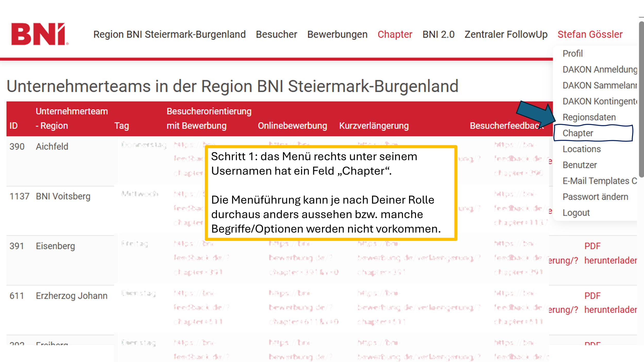Click highlighted Chapter entry in dropdown
The width and height of the screenshot is (644, 362).
[578, 133]
